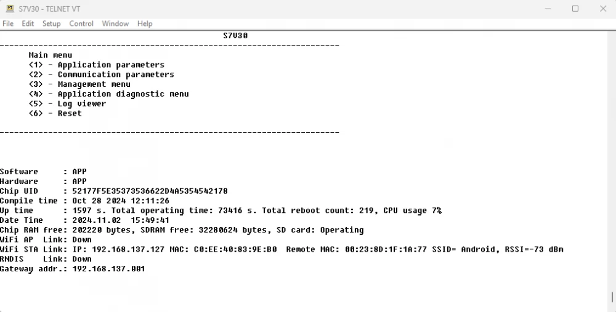This screenshot has height=312, width=616.
Task: Maximize the Telnet VT window
Action: [575, 9]
